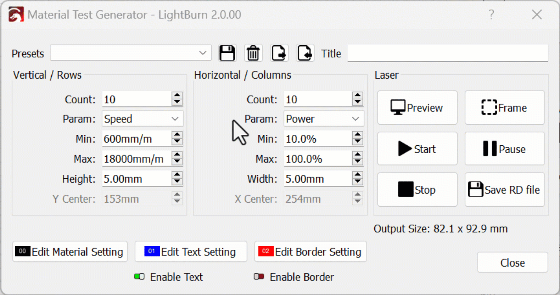Open the Preview of the material test
Image resolution: width=560 pixels, height=295 pixels.
[x=417, y=108]
